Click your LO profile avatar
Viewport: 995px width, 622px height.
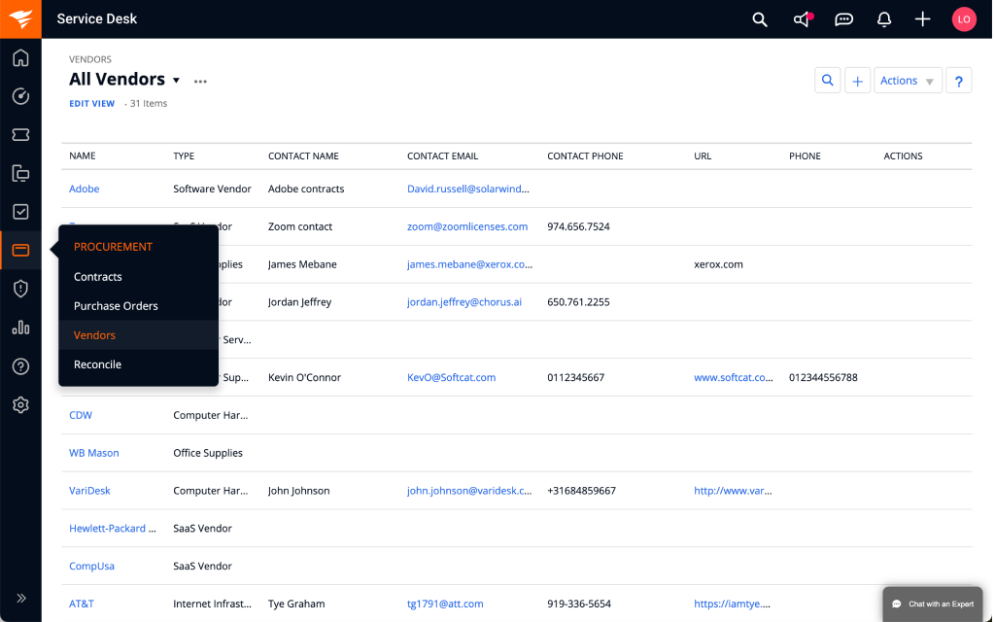click(963, 19)
